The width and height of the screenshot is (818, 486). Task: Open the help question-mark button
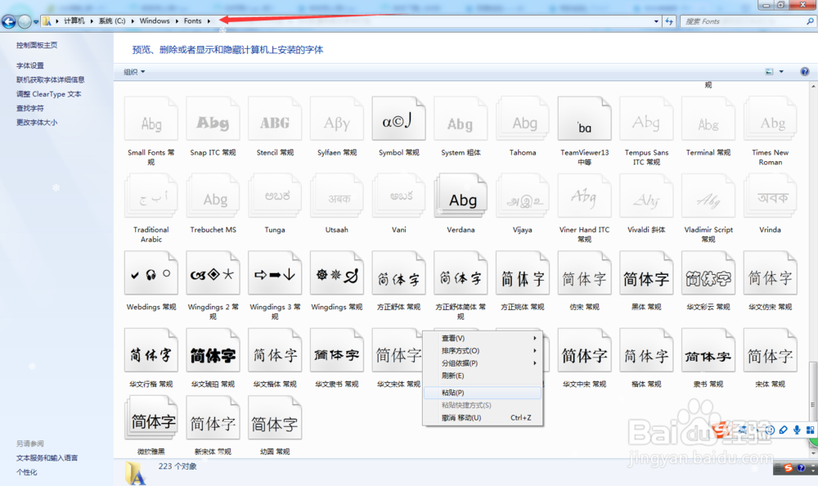pos(804,71)
